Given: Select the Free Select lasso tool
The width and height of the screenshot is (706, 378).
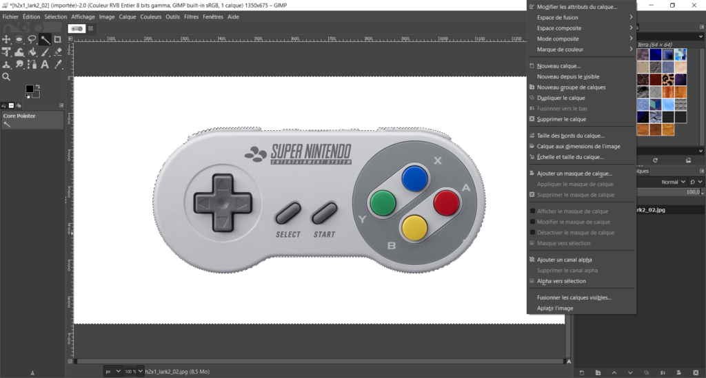Looking at the screenshot, I should (x=32, y=39).
